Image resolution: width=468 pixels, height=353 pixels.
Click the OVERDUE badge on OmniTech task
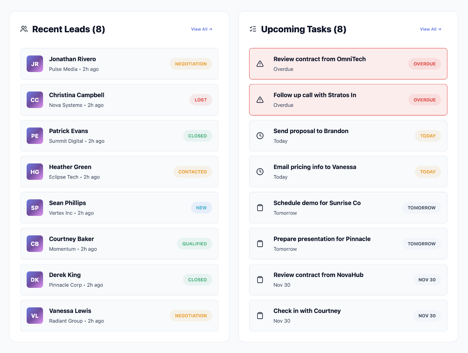[424, 64]
